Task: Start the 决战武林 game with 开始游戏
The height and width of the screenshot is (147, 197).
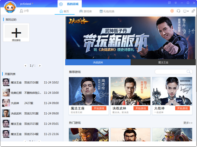Action: click(x=141, y=108)
